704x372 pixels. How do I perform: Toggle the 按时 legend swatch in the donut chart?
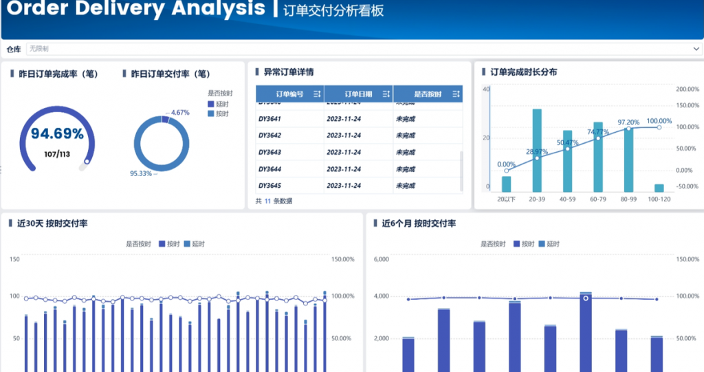click(x=210, y=113)
